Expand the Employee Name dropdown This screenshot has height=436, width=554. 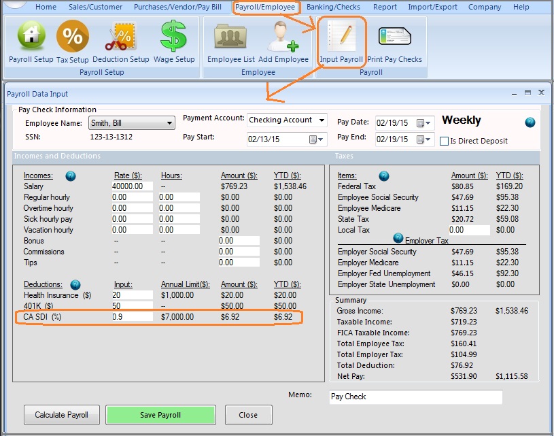[x=169, y=123]
